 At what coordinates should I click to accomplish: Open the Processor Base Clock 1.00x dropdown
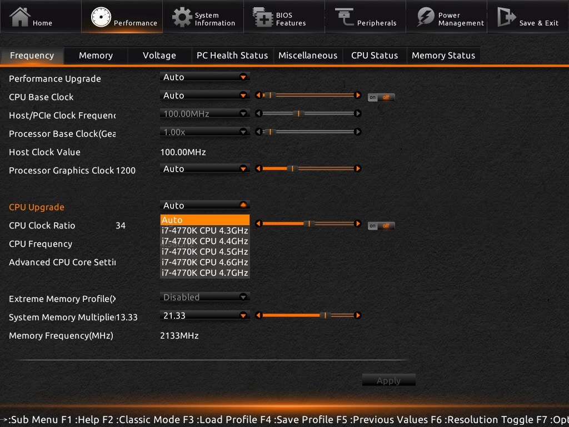coord(204,132)
